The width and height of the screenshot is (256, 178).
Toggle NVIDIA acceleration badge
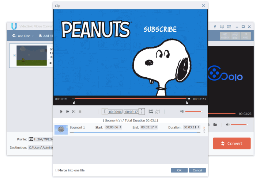tap(225, 36)
